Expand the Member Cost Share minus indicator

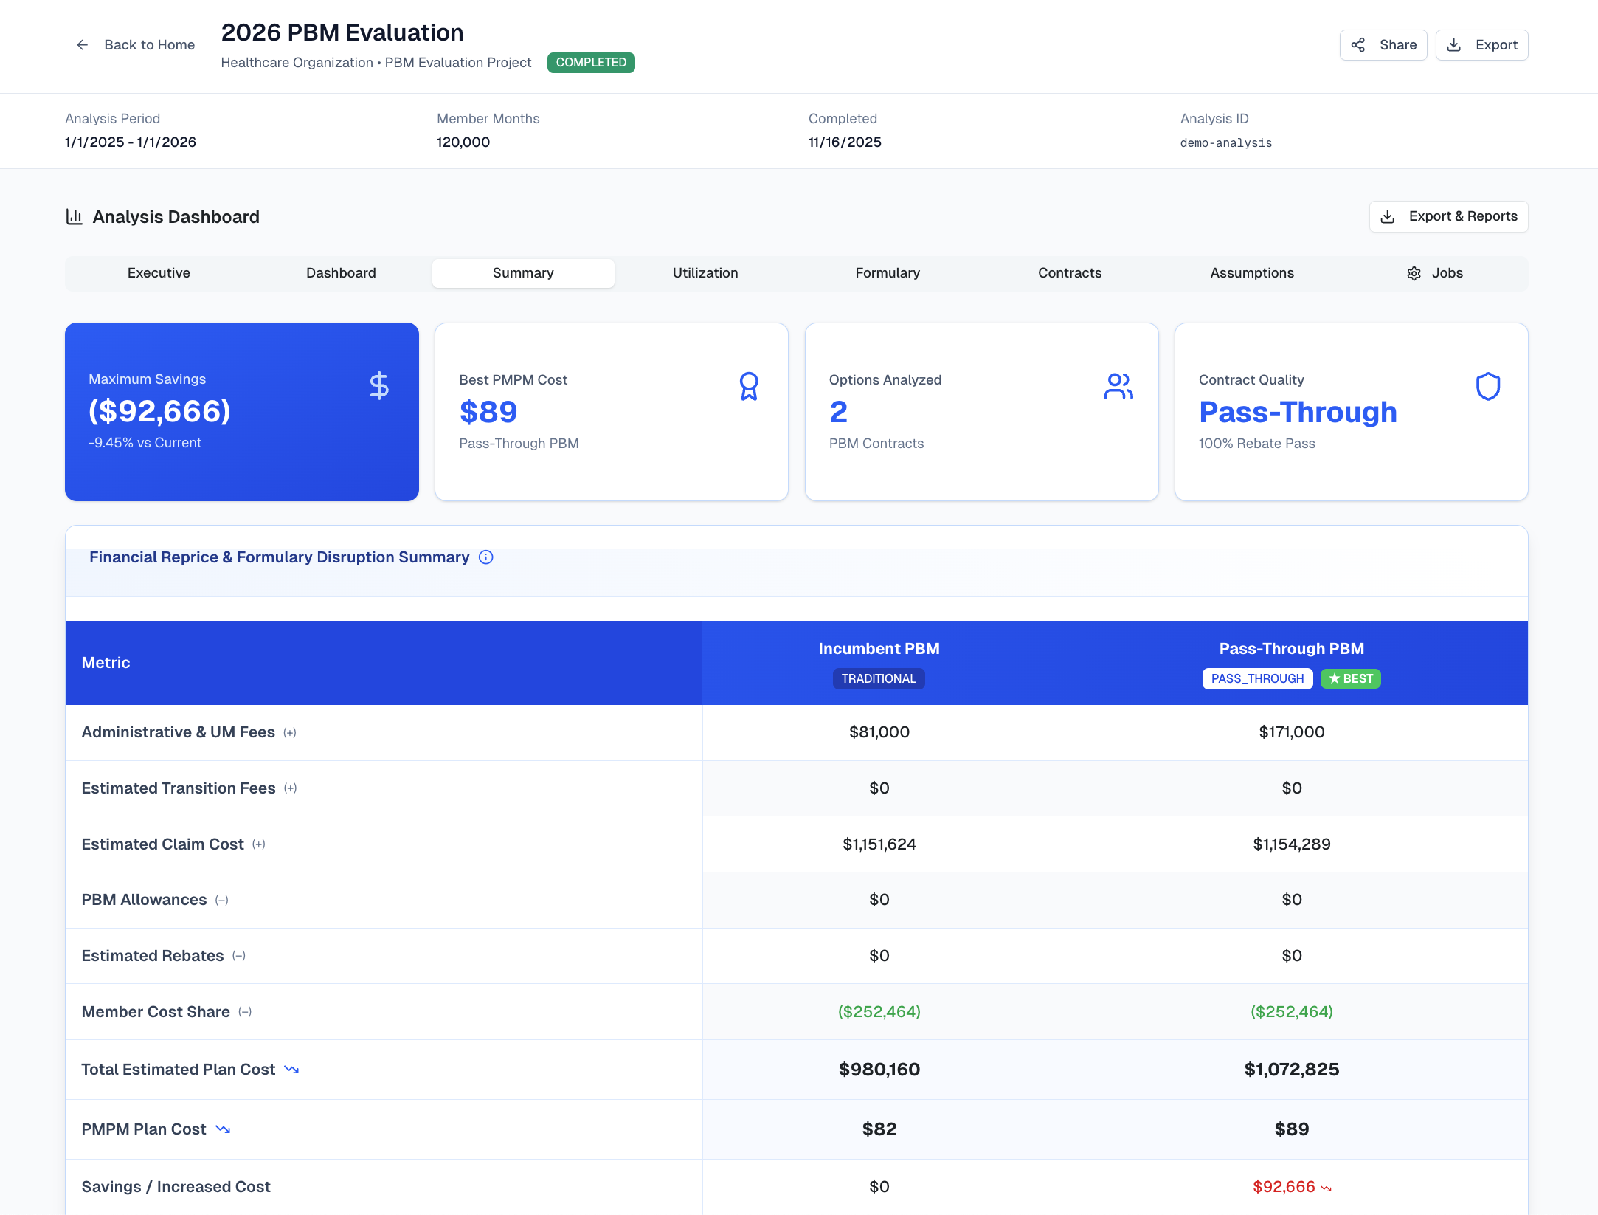tap(245, 1012)
